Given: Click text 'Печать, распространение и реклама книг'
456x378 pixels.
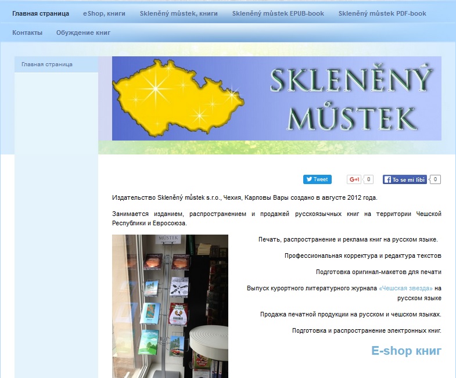Looking at the screenshot, I should (320, 239).
